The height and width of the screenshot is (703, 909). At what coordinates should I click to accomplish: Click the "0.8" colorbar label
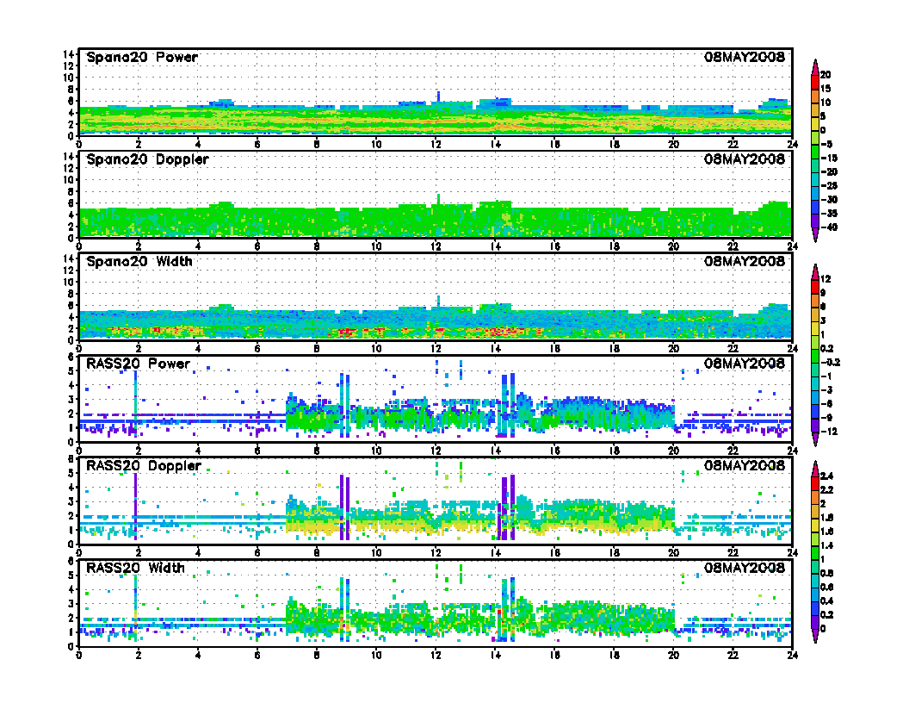point(826,574)
